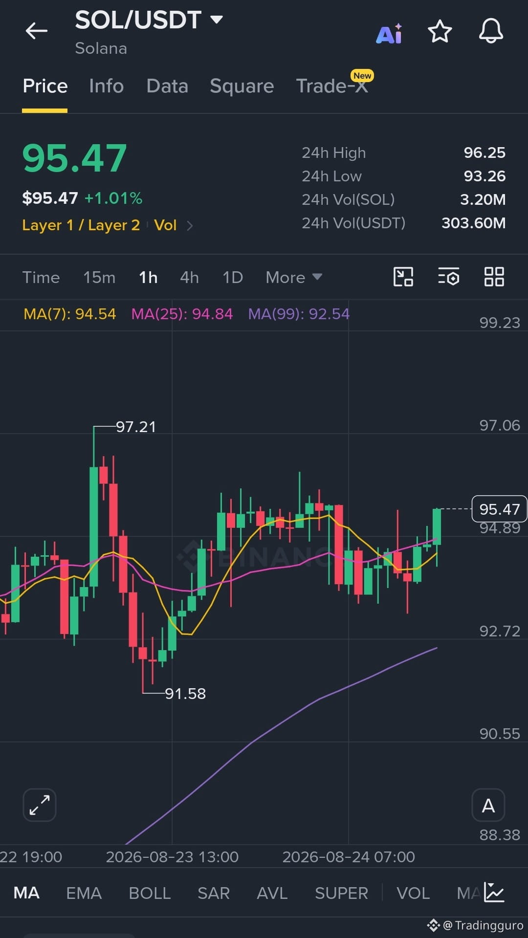The width and height of the screenshot is (528, 938).
Task: Tap the 24h Vol(SOL) value 3.20M
Action: (x=483, y=199)
